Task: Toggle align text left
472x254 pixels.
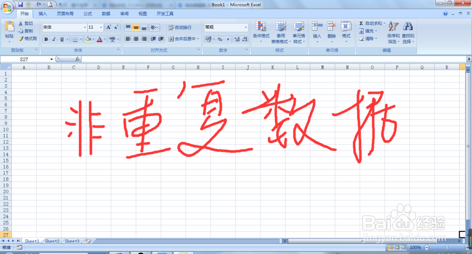Action: point(128,39)
